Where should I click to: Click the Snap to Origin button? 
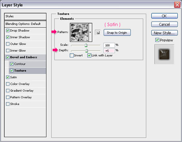pyautogui.click(x=117, y=32)
